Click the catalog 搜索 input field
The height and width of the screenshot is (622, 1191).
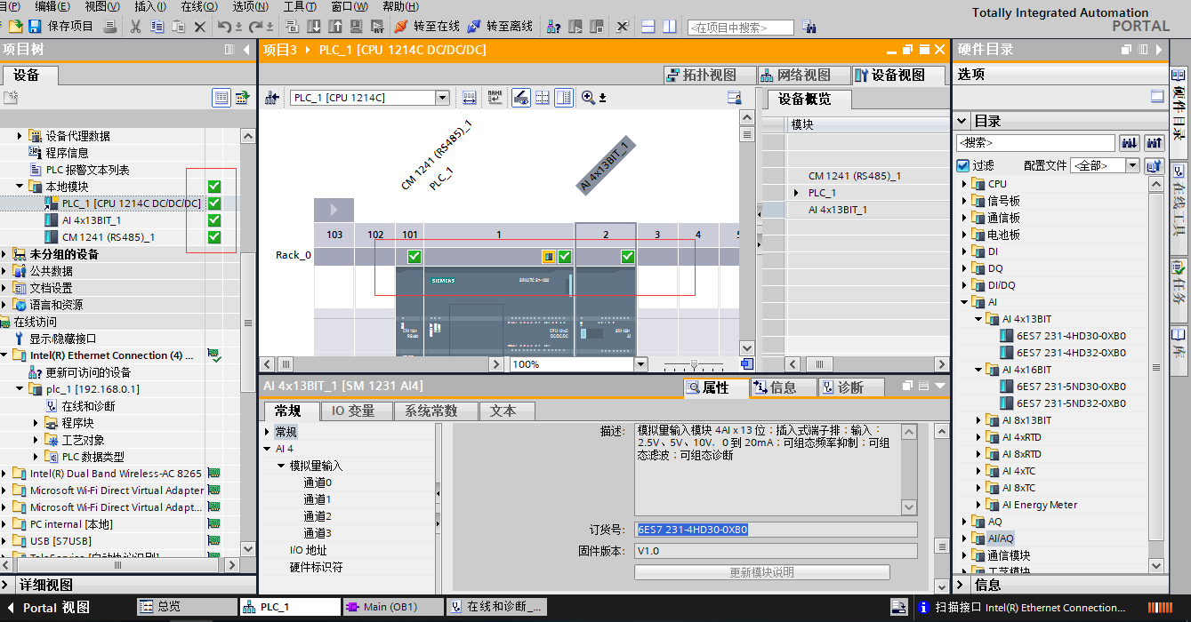click(x=1035, y=142)
